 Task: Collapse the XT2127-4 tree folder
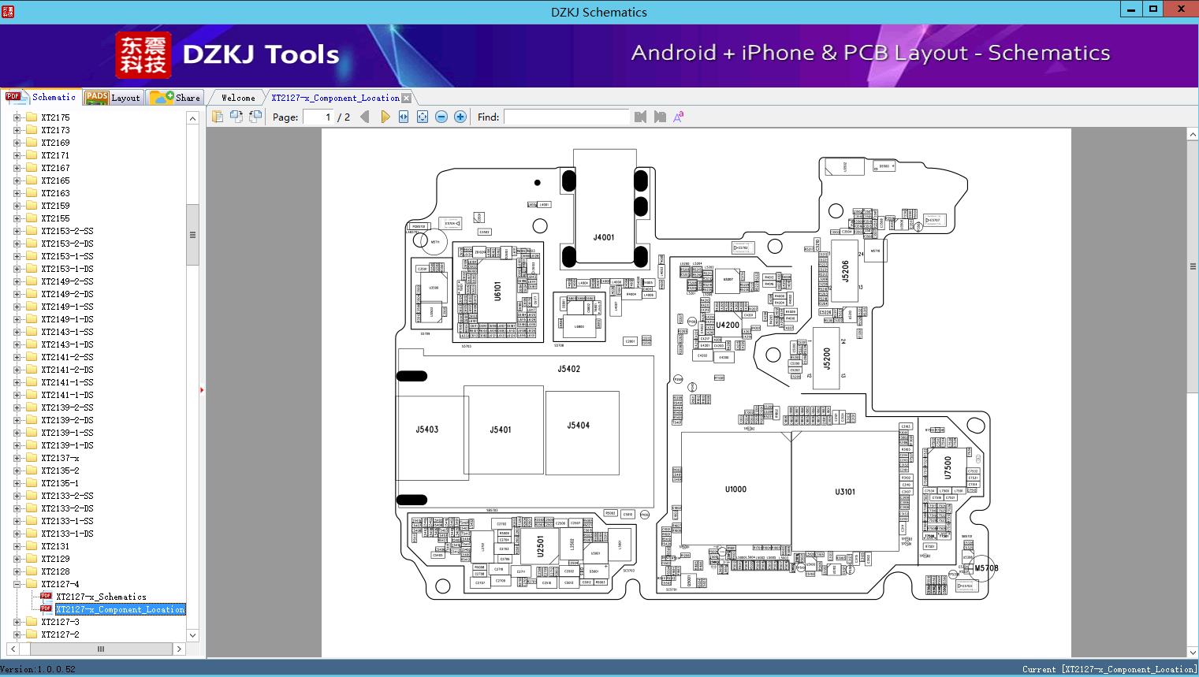(x=17, y=584)
